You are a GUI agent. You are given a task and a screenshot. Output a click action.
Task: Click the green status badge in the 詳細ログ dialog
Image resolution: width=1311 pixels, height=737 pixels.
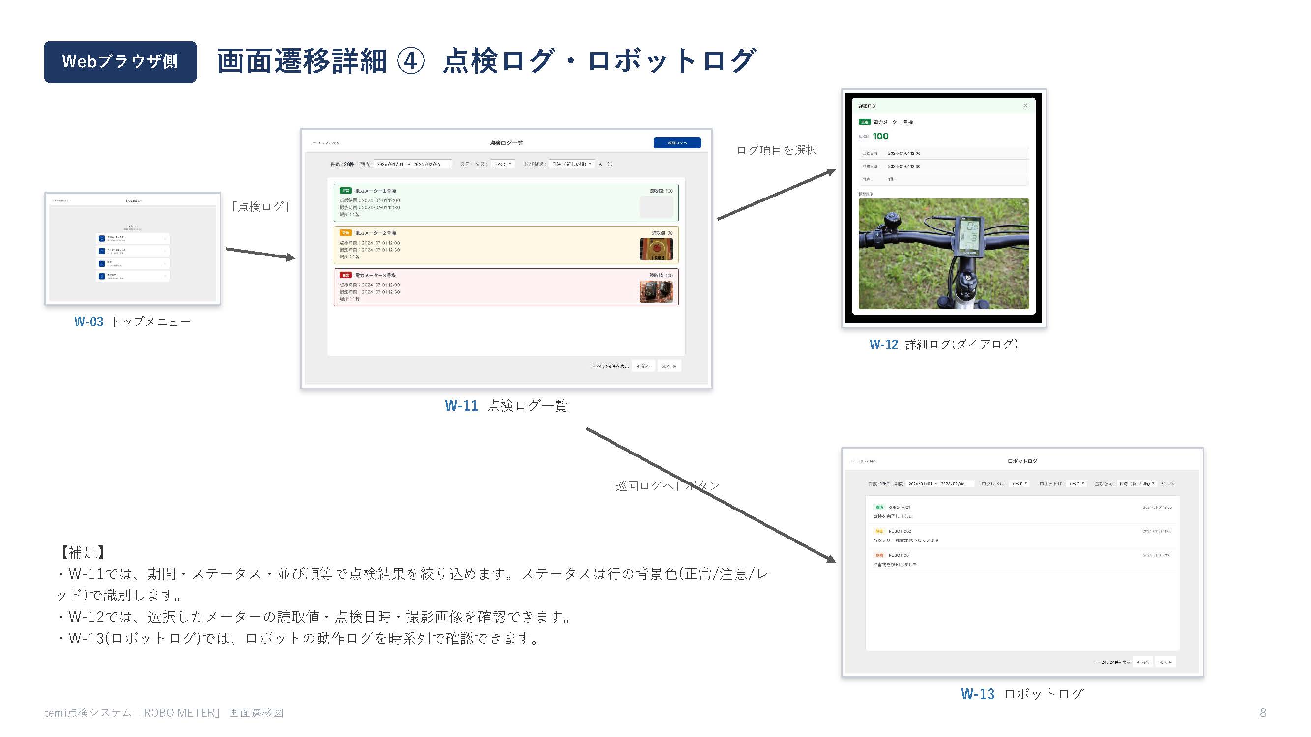[865, 122]
